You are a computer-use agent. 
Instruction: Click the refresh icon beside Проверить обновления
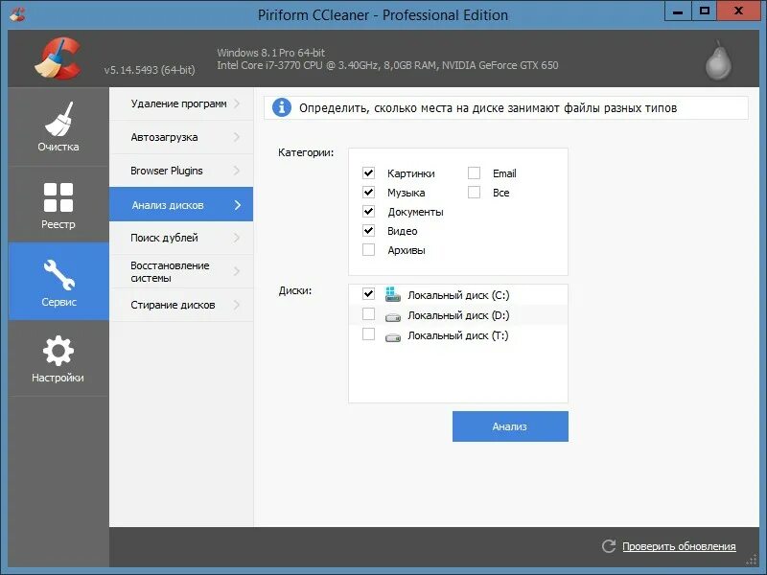pos(609,545)
